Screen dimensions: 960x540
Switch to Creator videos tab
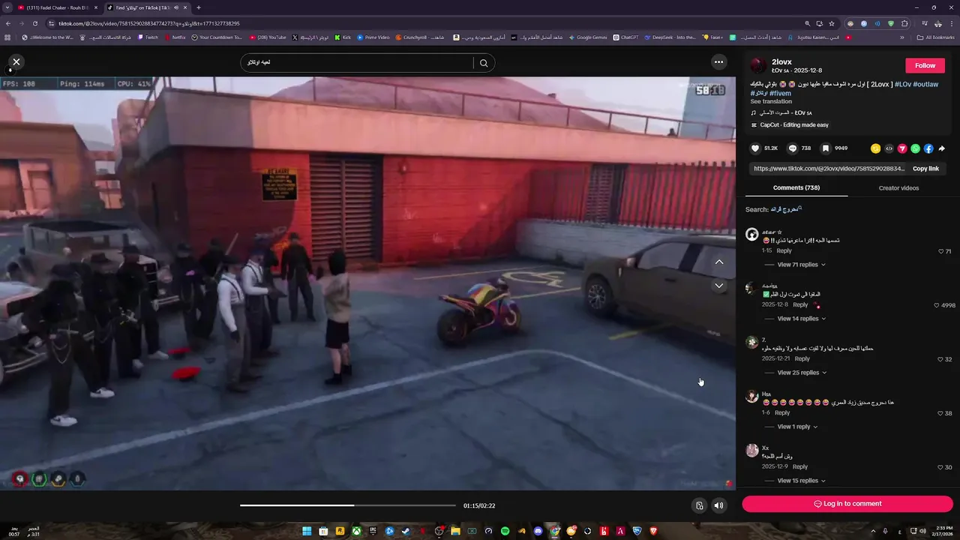pos(898,187)
